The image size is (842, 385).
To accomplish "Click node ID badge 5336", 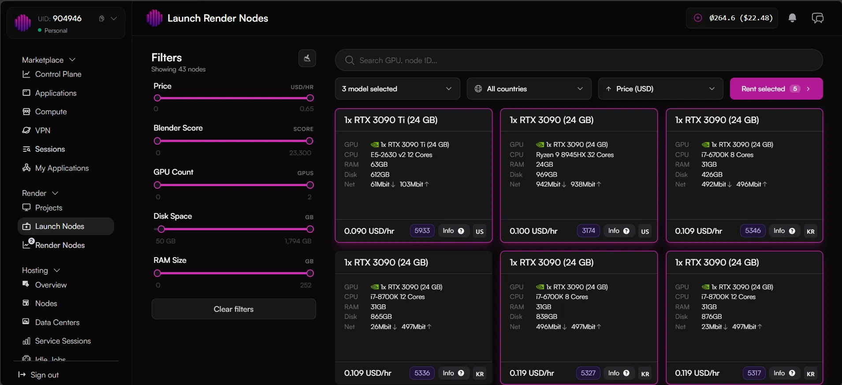I will pyautogui.click(x=422, y=373).
